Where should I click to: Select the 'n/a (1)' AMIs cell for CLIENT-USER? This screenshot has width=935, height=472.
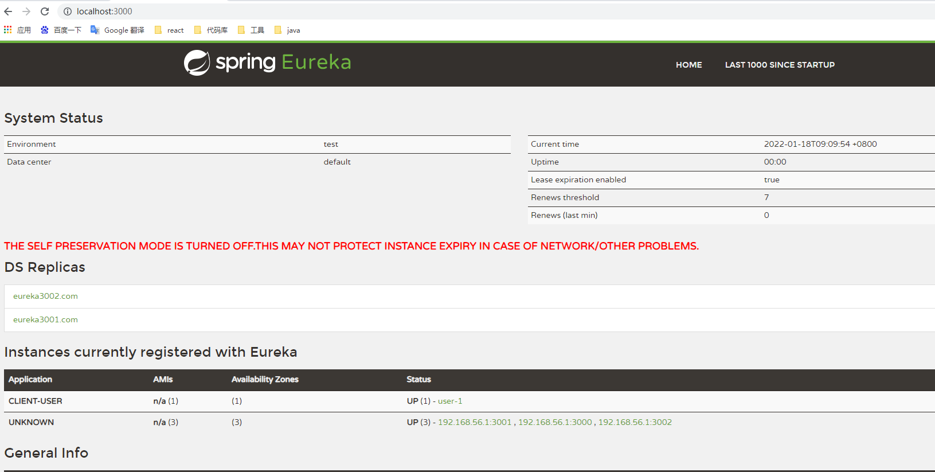click(166, 401)
